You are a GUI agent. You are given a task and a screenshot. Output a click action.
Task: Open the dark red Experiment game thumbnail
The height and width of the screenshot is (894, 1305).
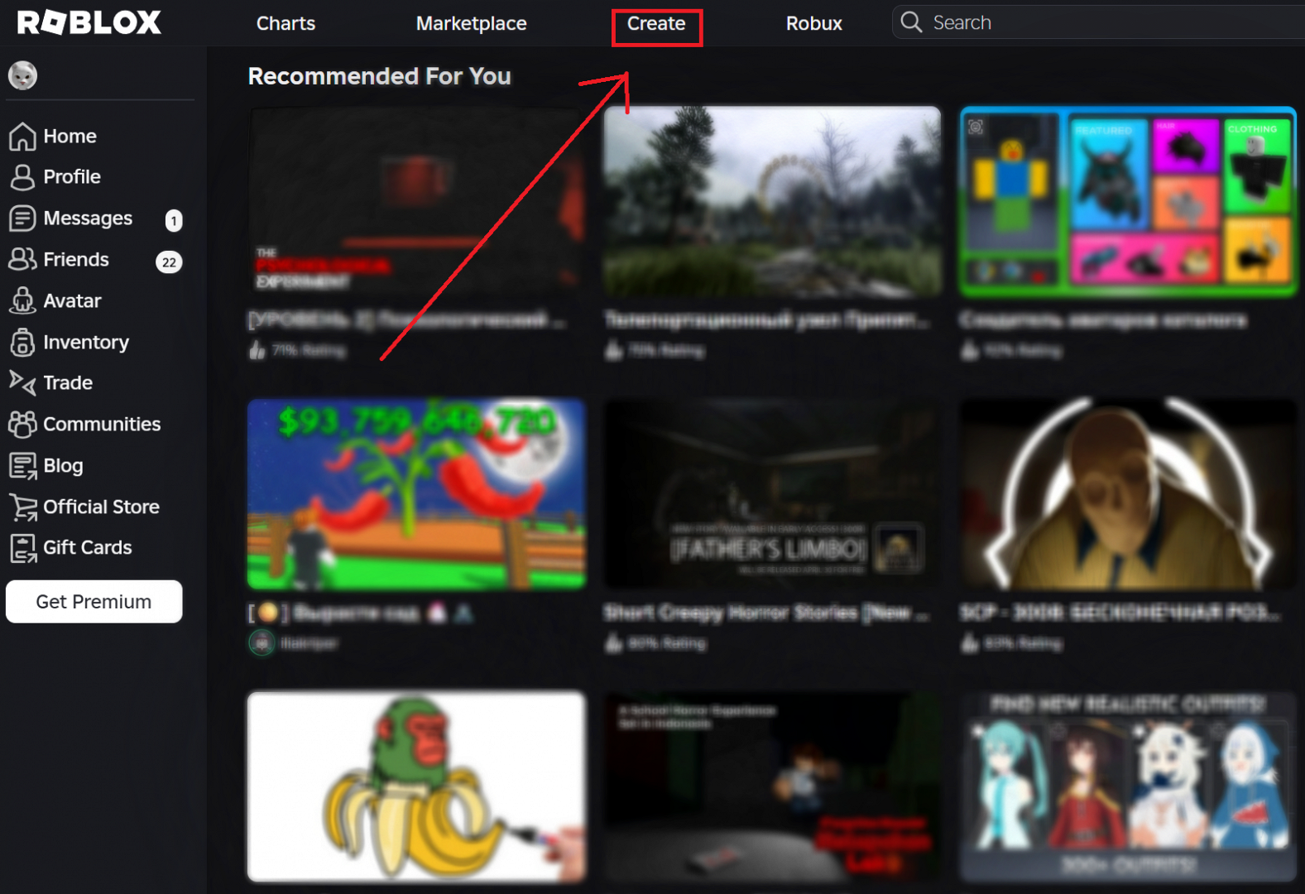pos(416,201)
